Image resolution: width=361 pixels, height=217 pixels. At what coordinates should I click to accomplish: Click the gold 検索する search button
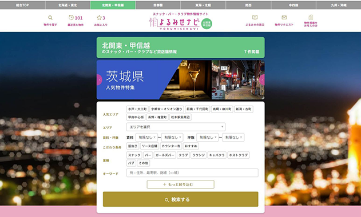click(x=181, y=199)
